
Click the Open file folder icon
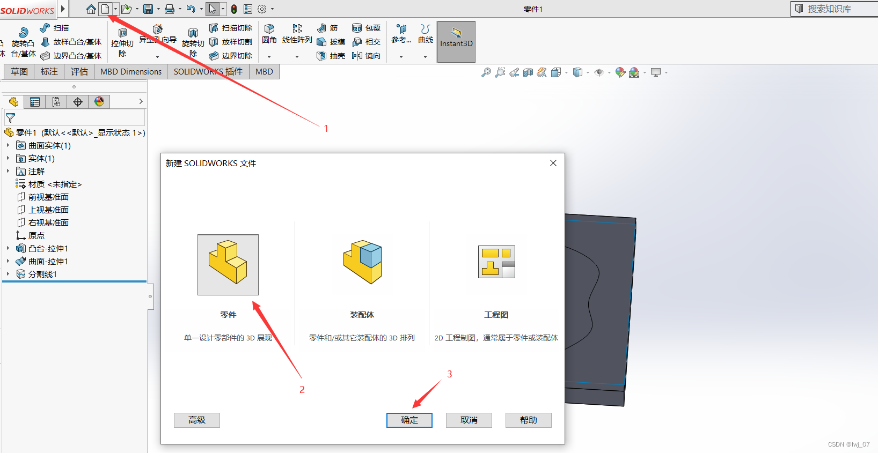[126, 9]
